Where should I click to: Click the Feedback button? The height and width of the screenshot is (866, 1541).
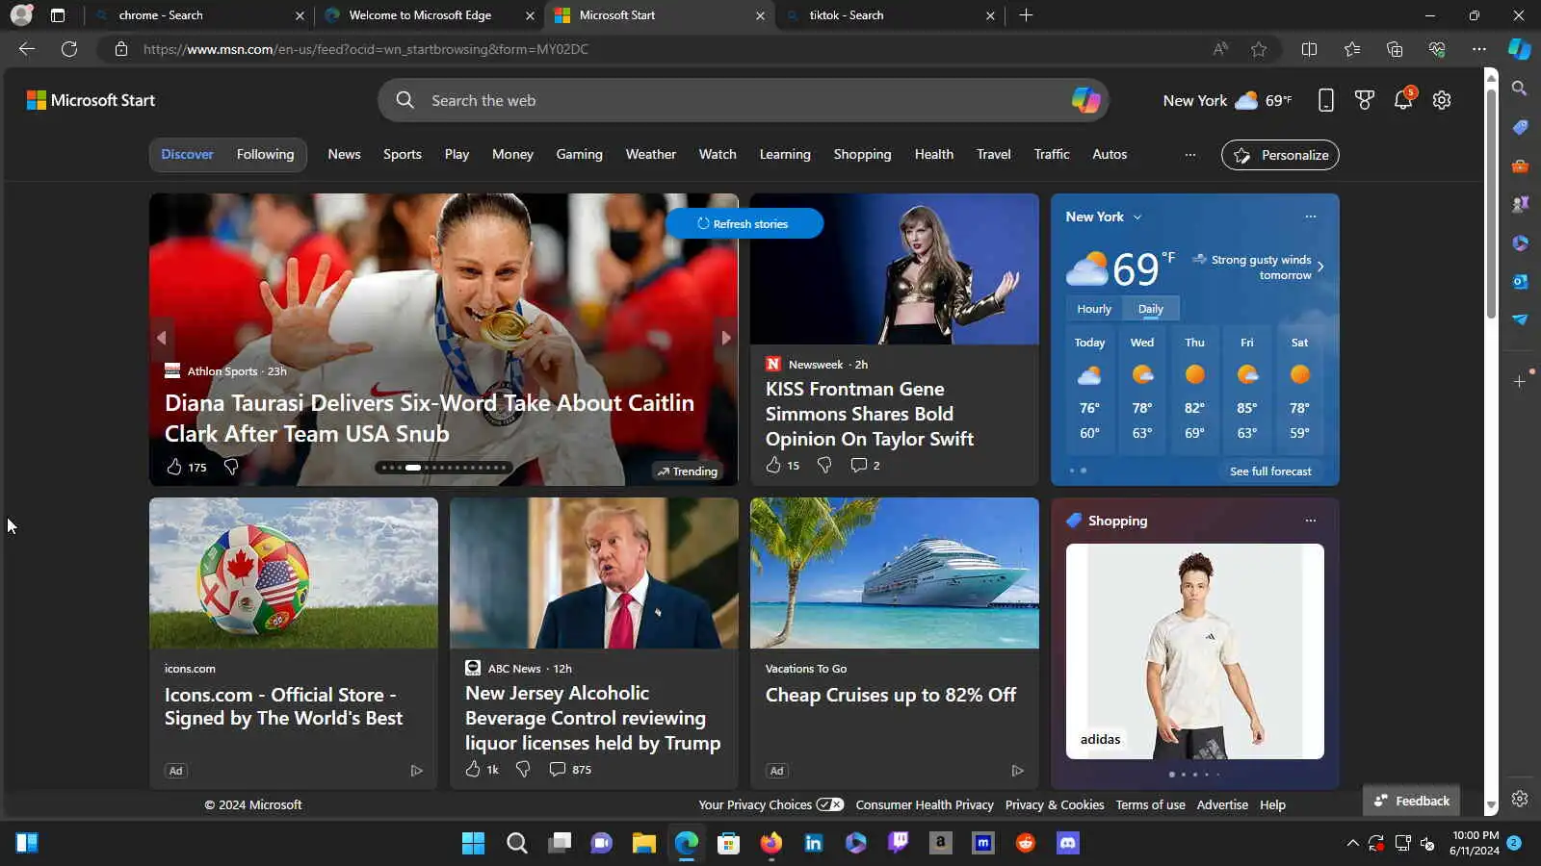pos(1412,801)
